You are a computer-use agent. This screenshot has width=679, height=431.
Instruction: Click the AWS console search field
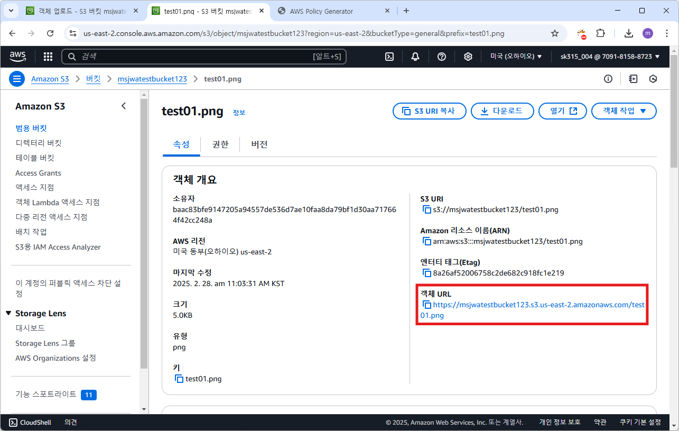pyautogui.click(x=204, y=57)
